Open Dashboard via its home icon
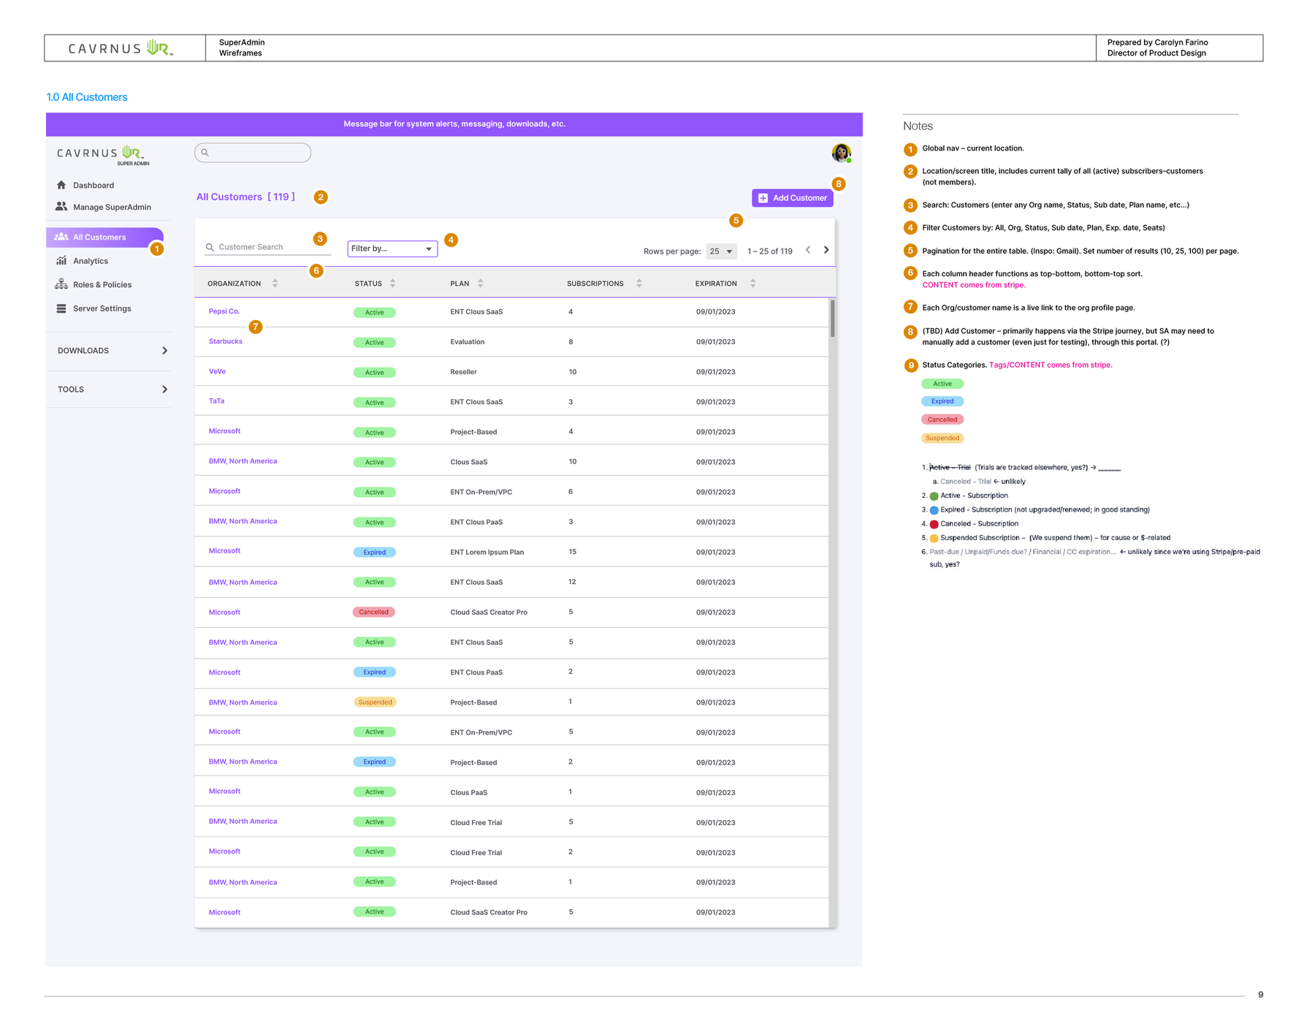The height and width of the screenshot is (1032, 1315). pos(61,185)
